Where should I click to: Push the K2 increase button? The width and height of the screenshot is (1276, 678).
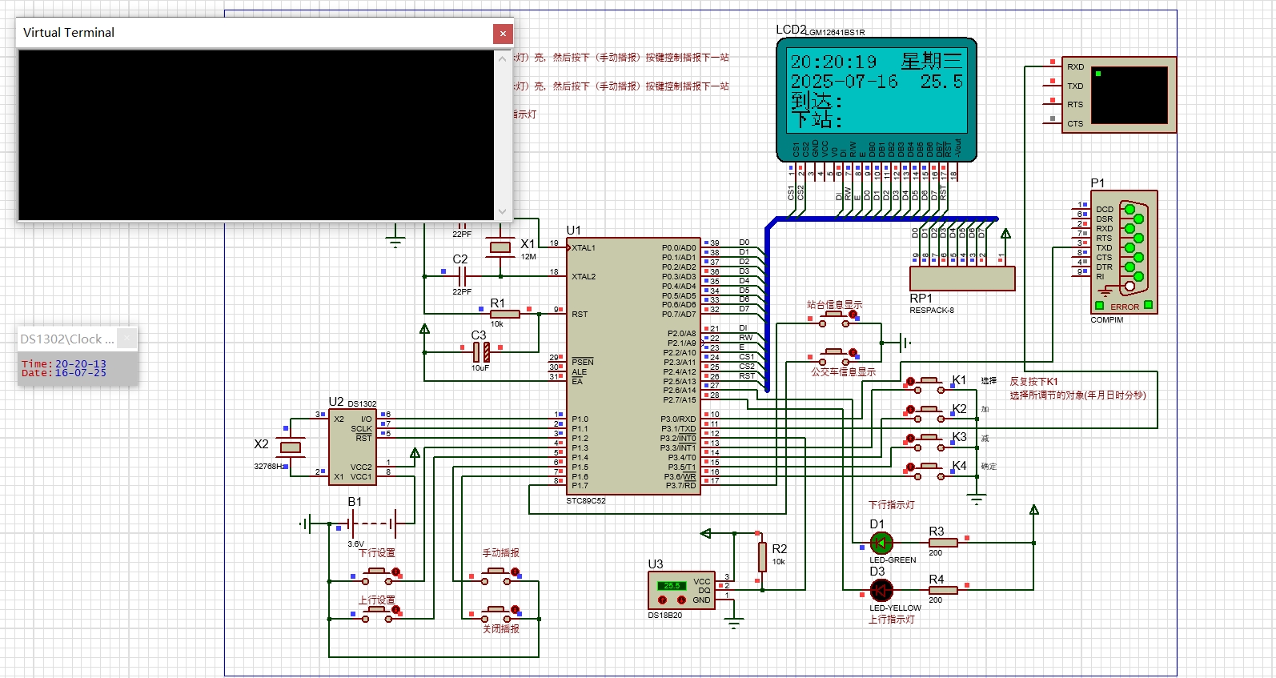click(x=929, y=413)
